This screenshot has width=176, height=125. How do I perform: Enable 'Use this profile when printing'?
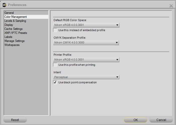55,65
